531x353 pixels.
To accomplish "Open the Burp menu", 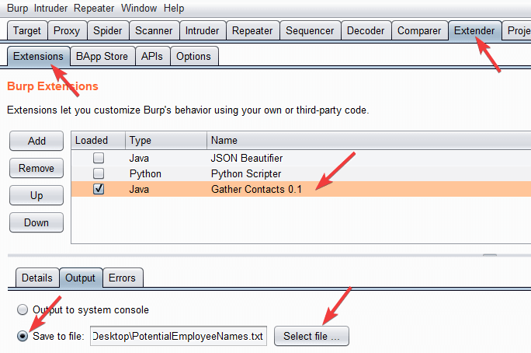I will click(19, 9).
